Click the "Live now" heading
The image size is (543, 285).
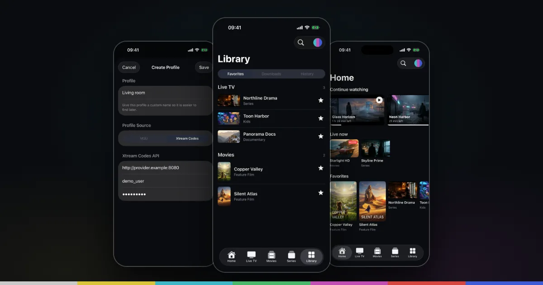click(339, 134)
